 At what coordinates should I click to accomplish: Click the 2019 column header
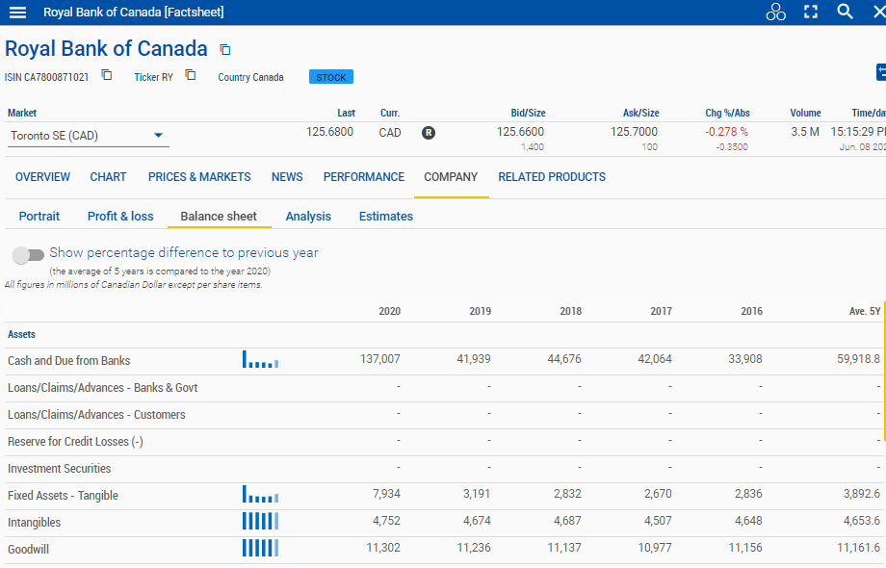coord(480,311)
